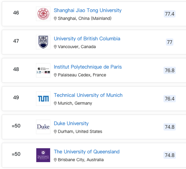Click the UBC crest logo
The image size is (186, 169).
[x=43, y=42]
